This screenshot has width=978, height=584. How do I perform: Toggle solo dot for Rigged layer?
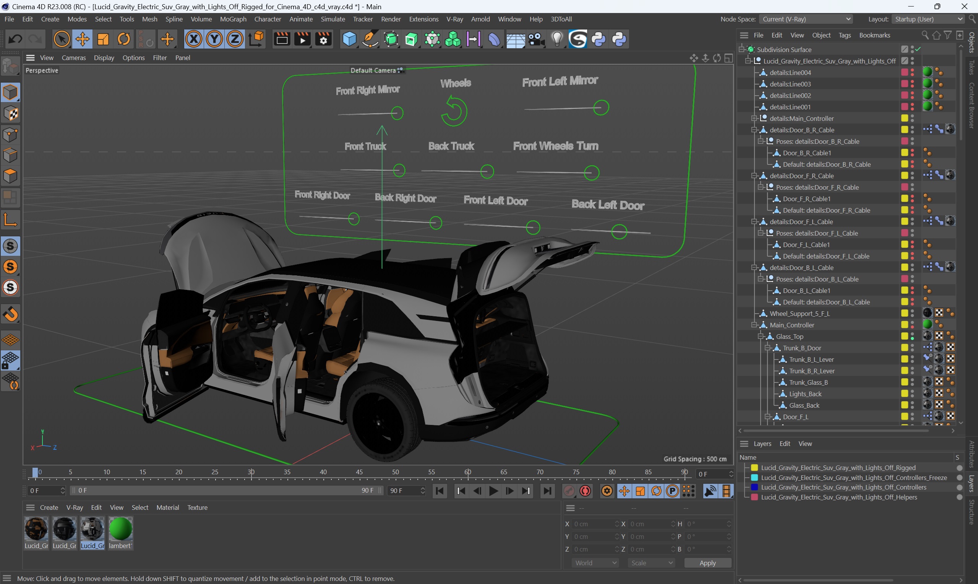coord(959,468)
